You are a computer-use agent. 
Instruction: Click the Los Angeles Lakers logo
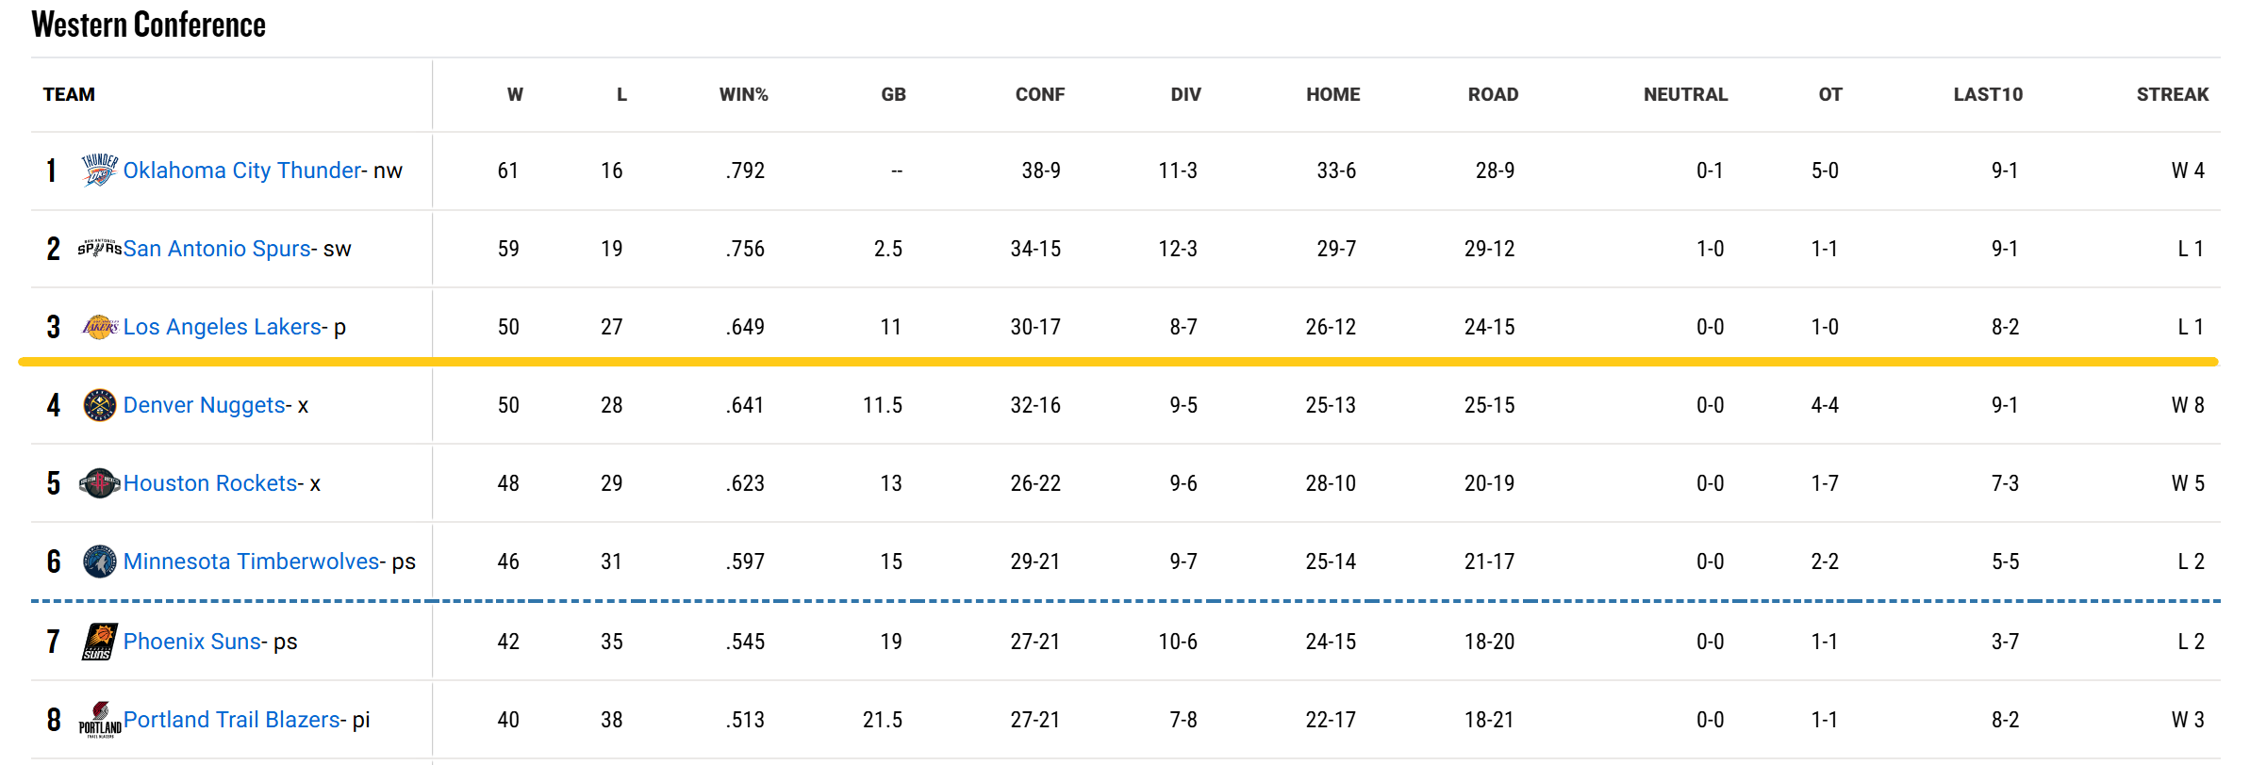tap(99, 327)
